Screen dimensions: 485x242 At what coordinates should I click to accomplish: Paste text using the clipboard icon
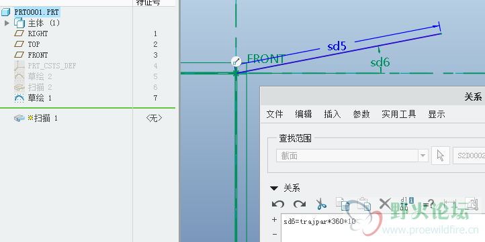coord(364,204)
